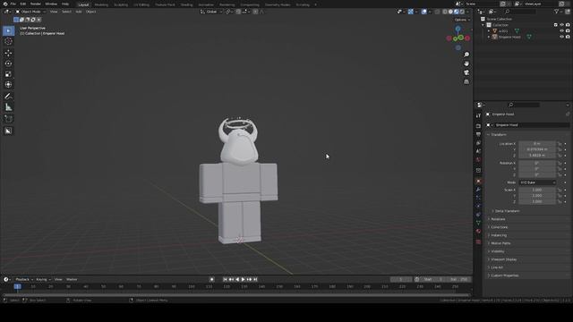Screen dimensions: 573x322
Task: Select the Move tool
Action: (8, 53)
